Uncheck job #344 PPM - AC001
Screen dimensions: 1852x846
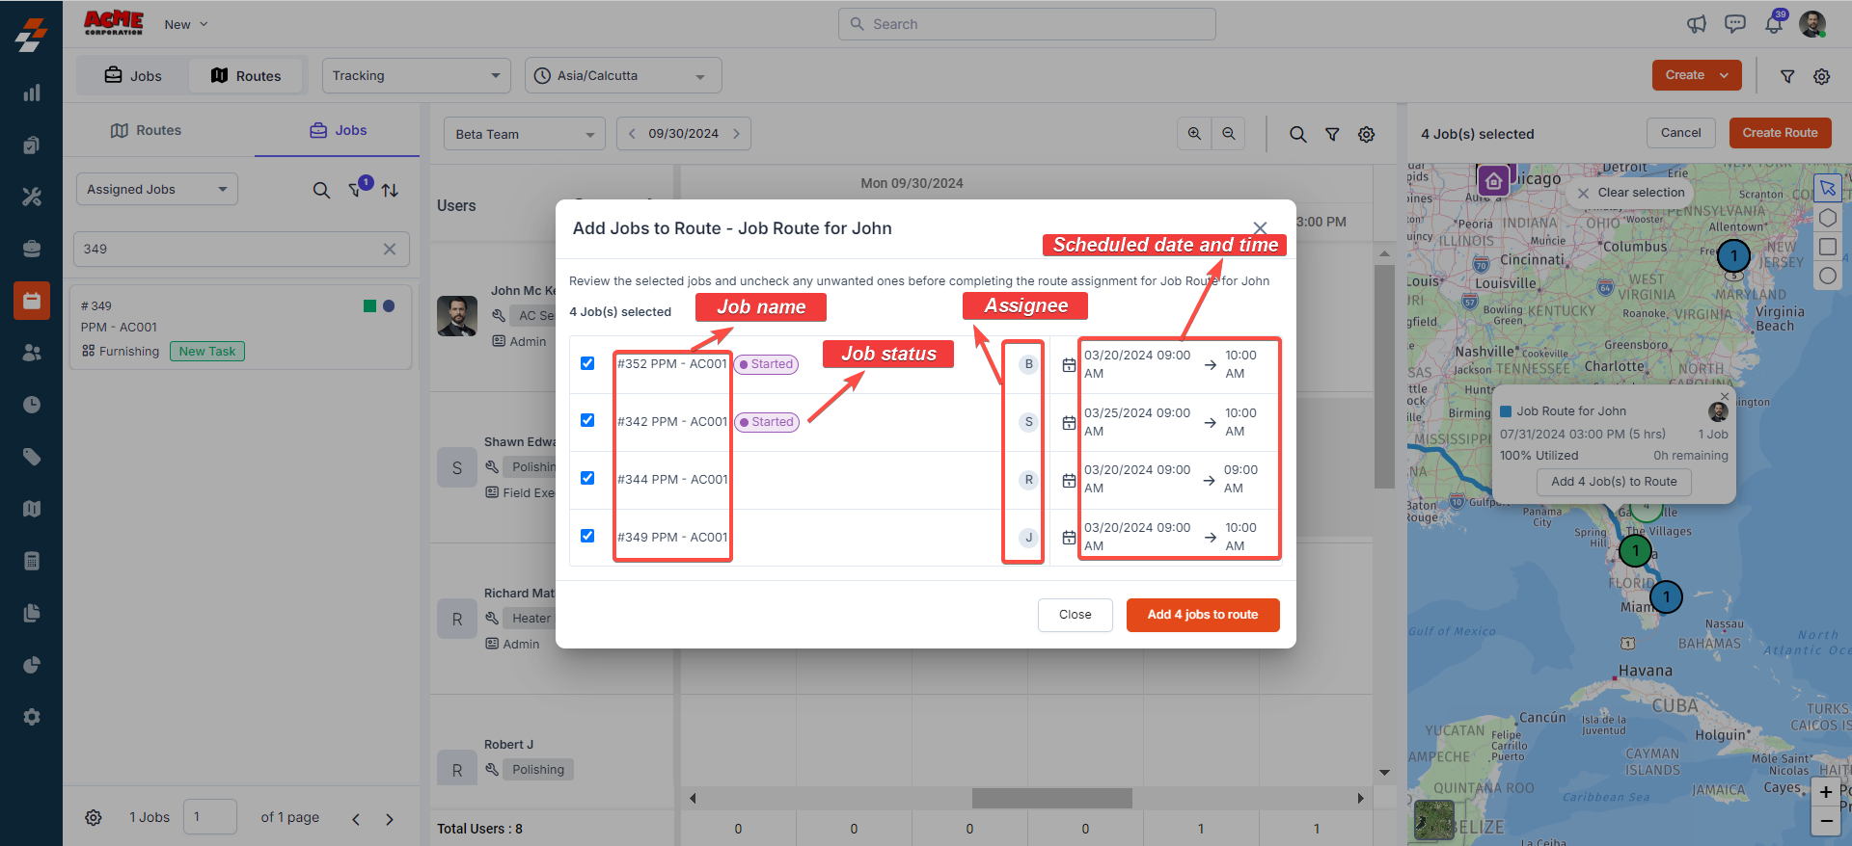tap(587, 478)
